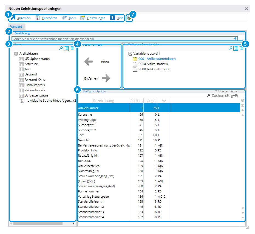This screenshot has height=234, width=255.
Task: Sort table by Länge column header
Action: pos(151,101)
